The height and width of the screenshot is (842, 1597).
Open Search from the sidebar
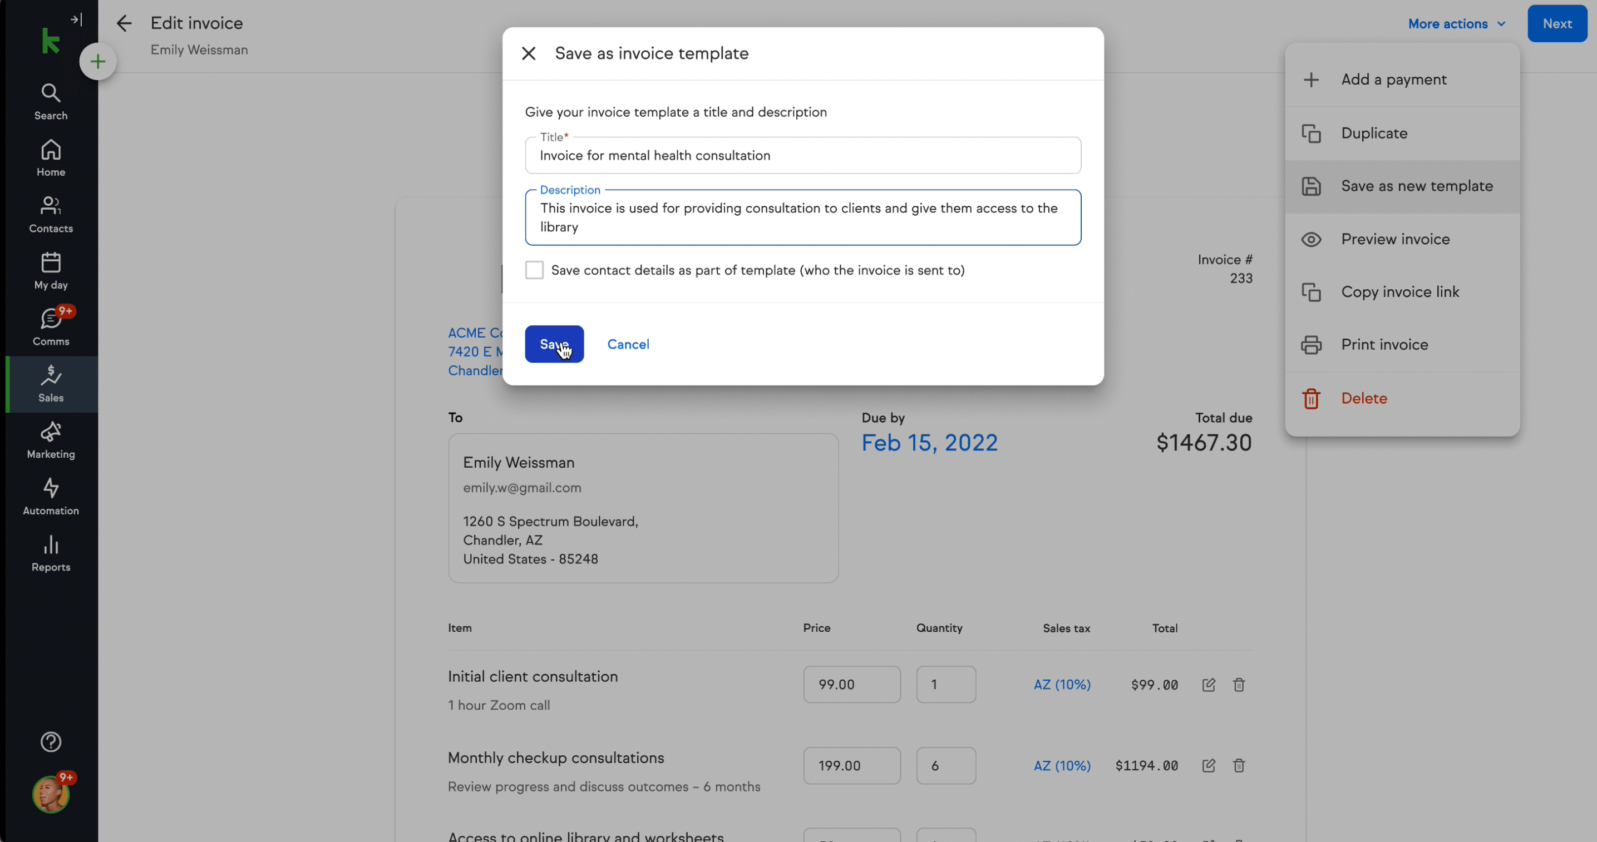pos(51,102)
